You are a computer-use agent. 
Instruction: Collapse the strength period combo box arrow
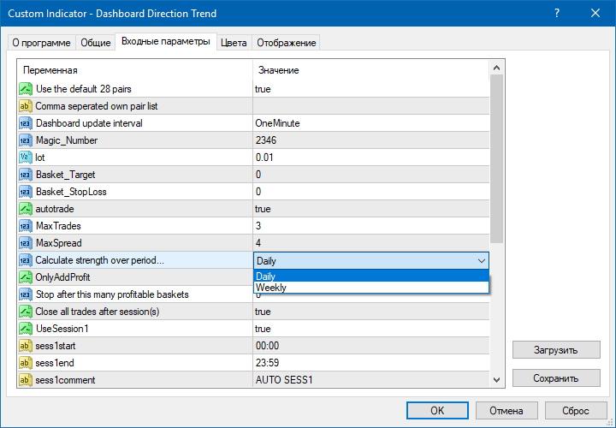click(481, 260)
